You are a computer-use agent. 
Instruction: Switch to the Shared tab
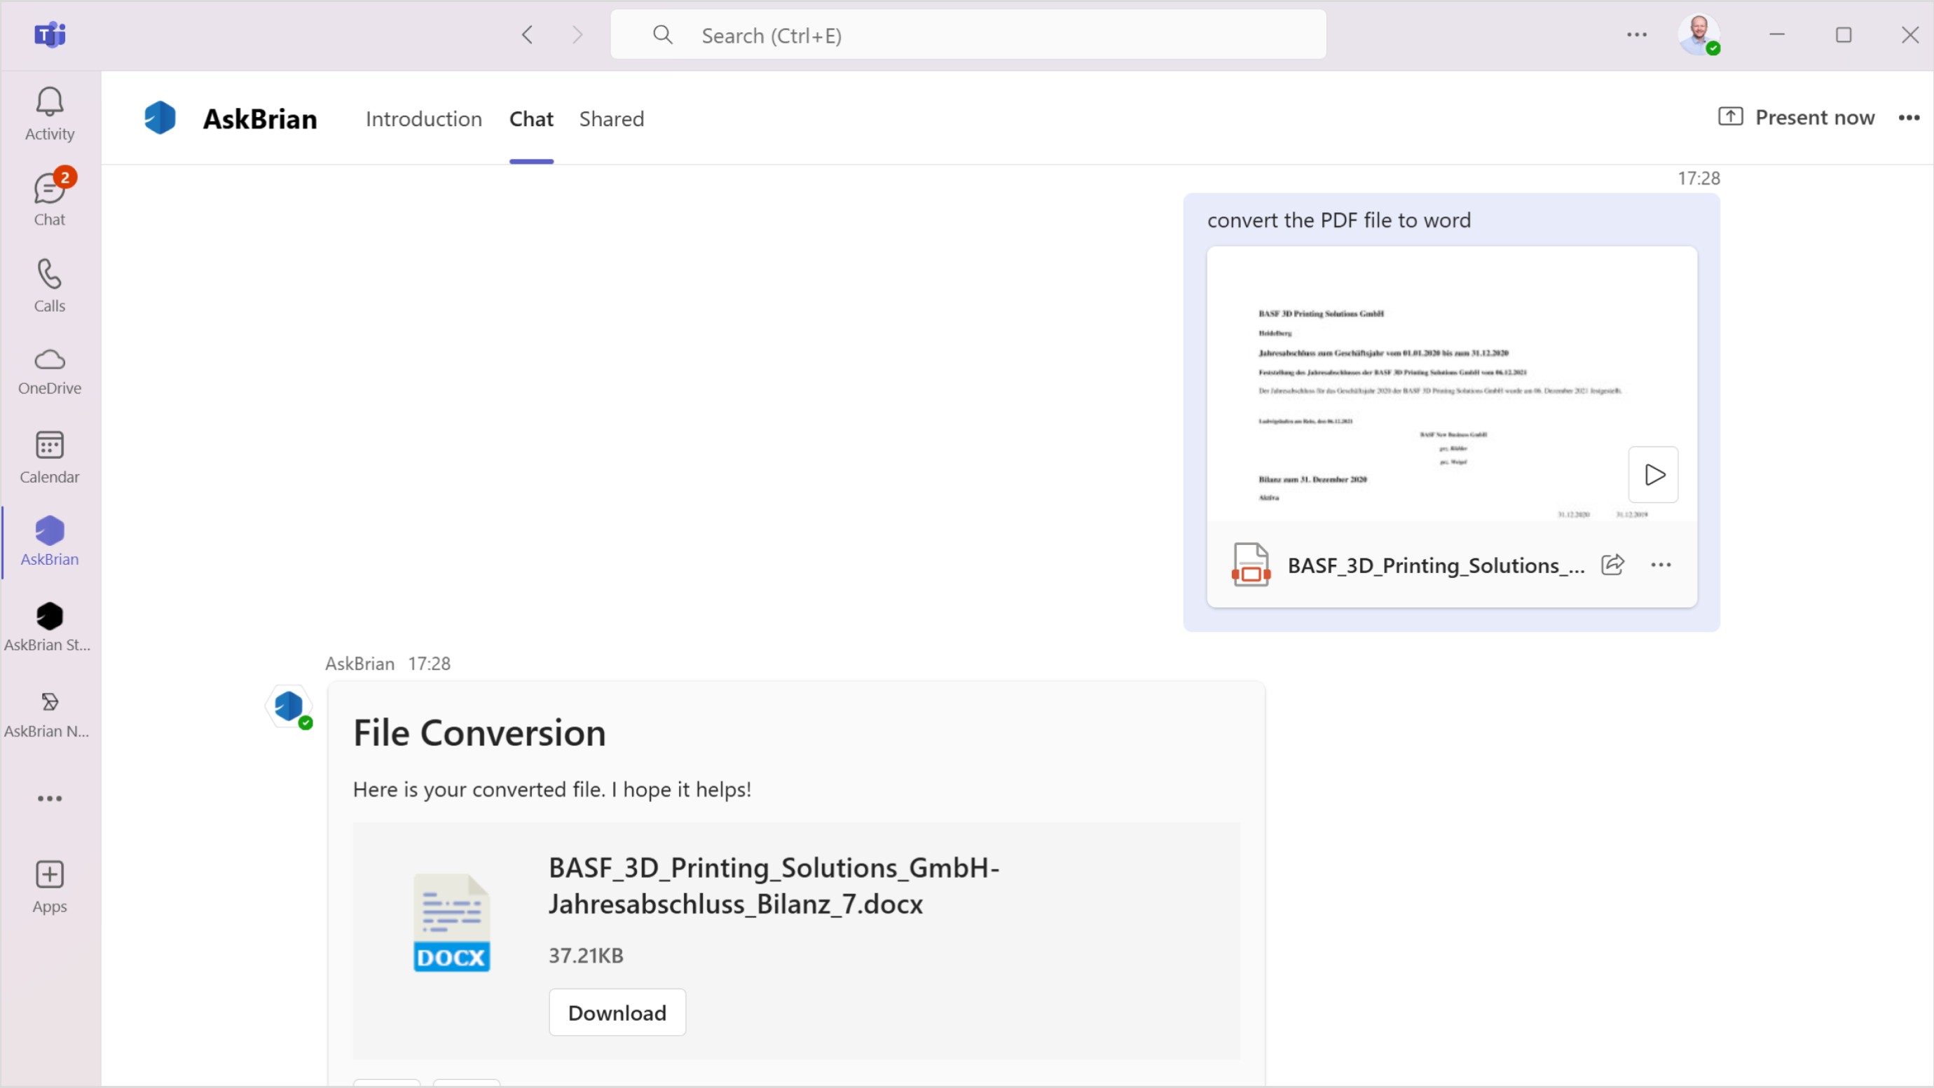(x=611, y=118)
